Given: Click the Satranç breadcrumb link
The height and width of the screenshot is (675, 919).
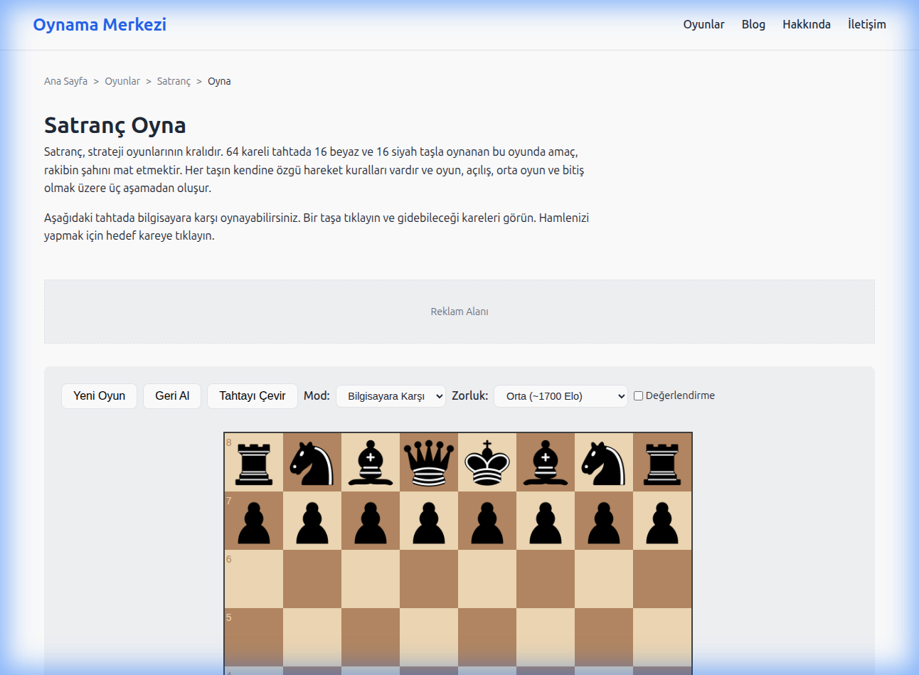Looking at the screenshot, I should coord(174,81).
